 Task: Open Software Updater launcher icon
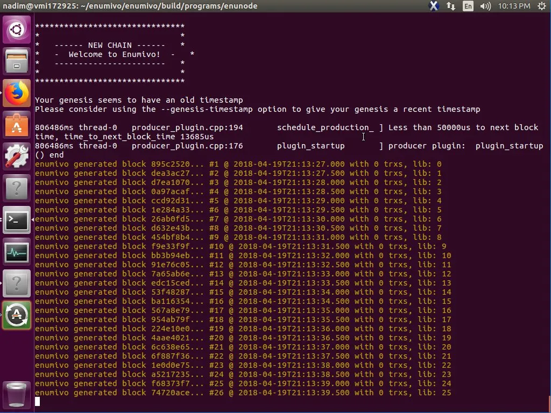[x=17, y=315]
